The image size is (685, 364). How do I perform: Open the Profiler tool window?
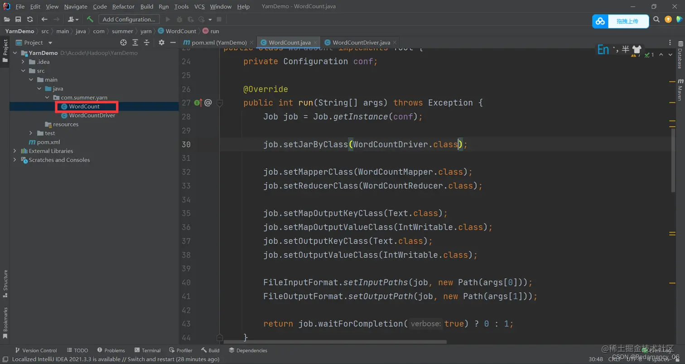pyautogui.click(x=181, y=350)
